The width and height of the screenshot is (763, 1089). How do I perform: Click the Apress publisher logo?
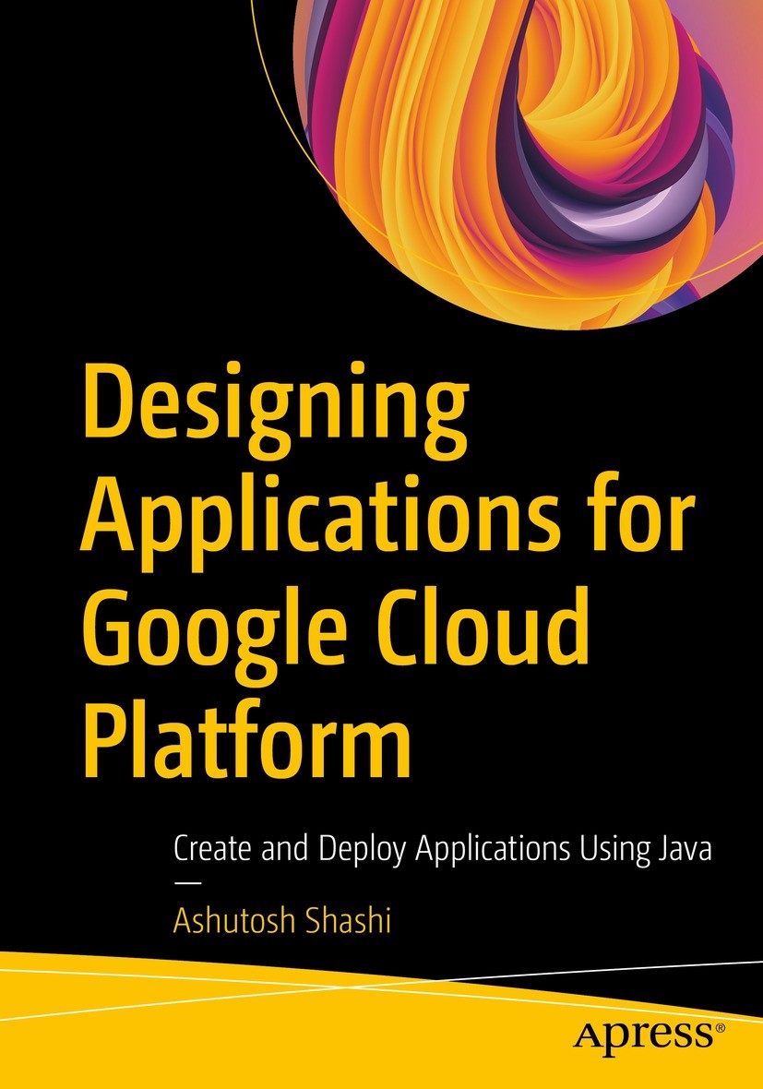tap(650, 1036)
